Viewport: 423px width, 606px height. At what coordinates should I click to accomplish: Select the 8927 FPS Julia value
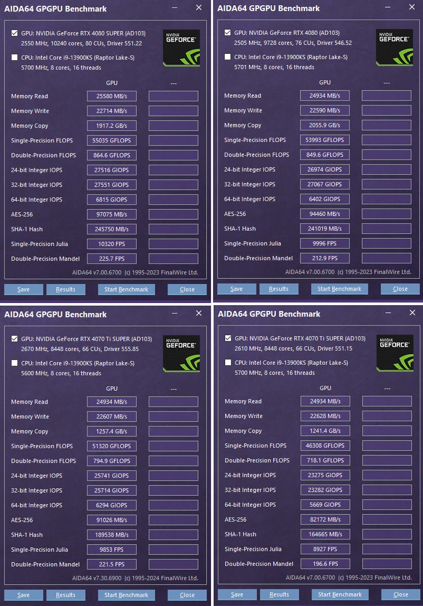tap(325, 549)
